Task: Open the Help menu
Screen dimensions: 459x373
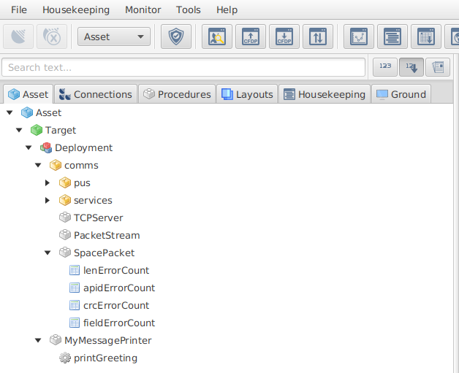Action: point(227,10)
